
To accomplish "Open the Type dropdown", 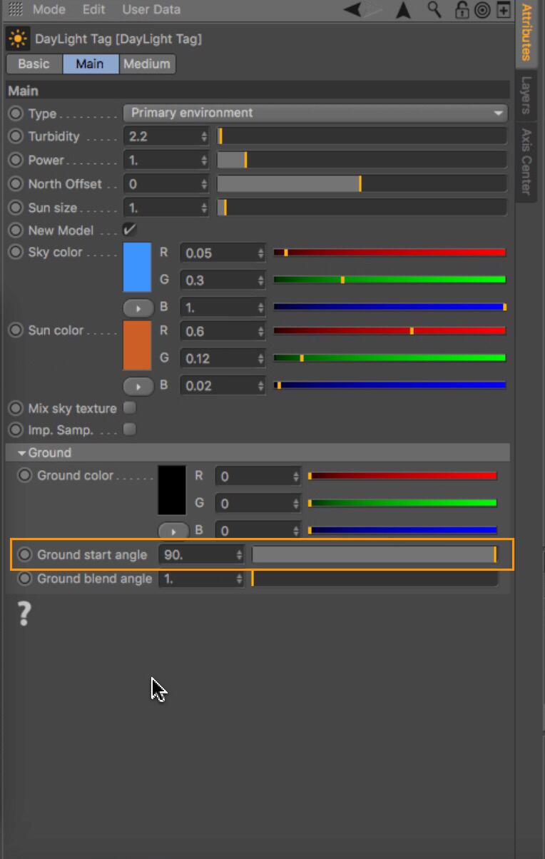I will point(315,113).
